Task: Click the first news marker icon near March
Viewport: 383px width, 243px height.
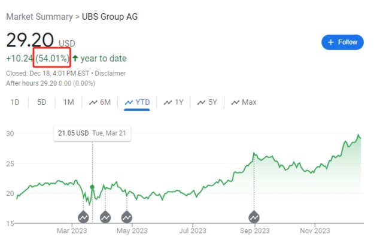Action: point(83,217)
